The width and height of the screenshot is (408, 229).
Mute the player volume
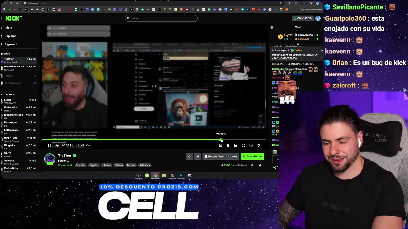[57, 145]
